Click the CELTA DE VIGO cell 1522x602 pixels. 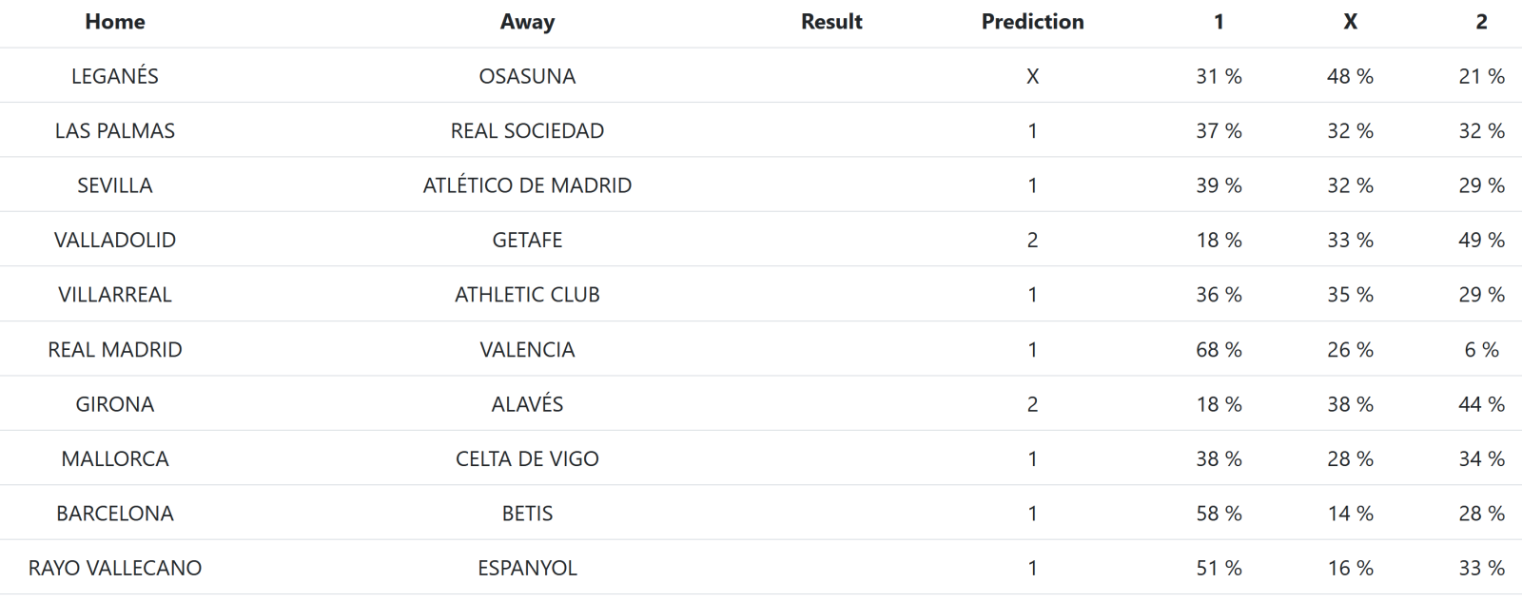pos(527,459)
